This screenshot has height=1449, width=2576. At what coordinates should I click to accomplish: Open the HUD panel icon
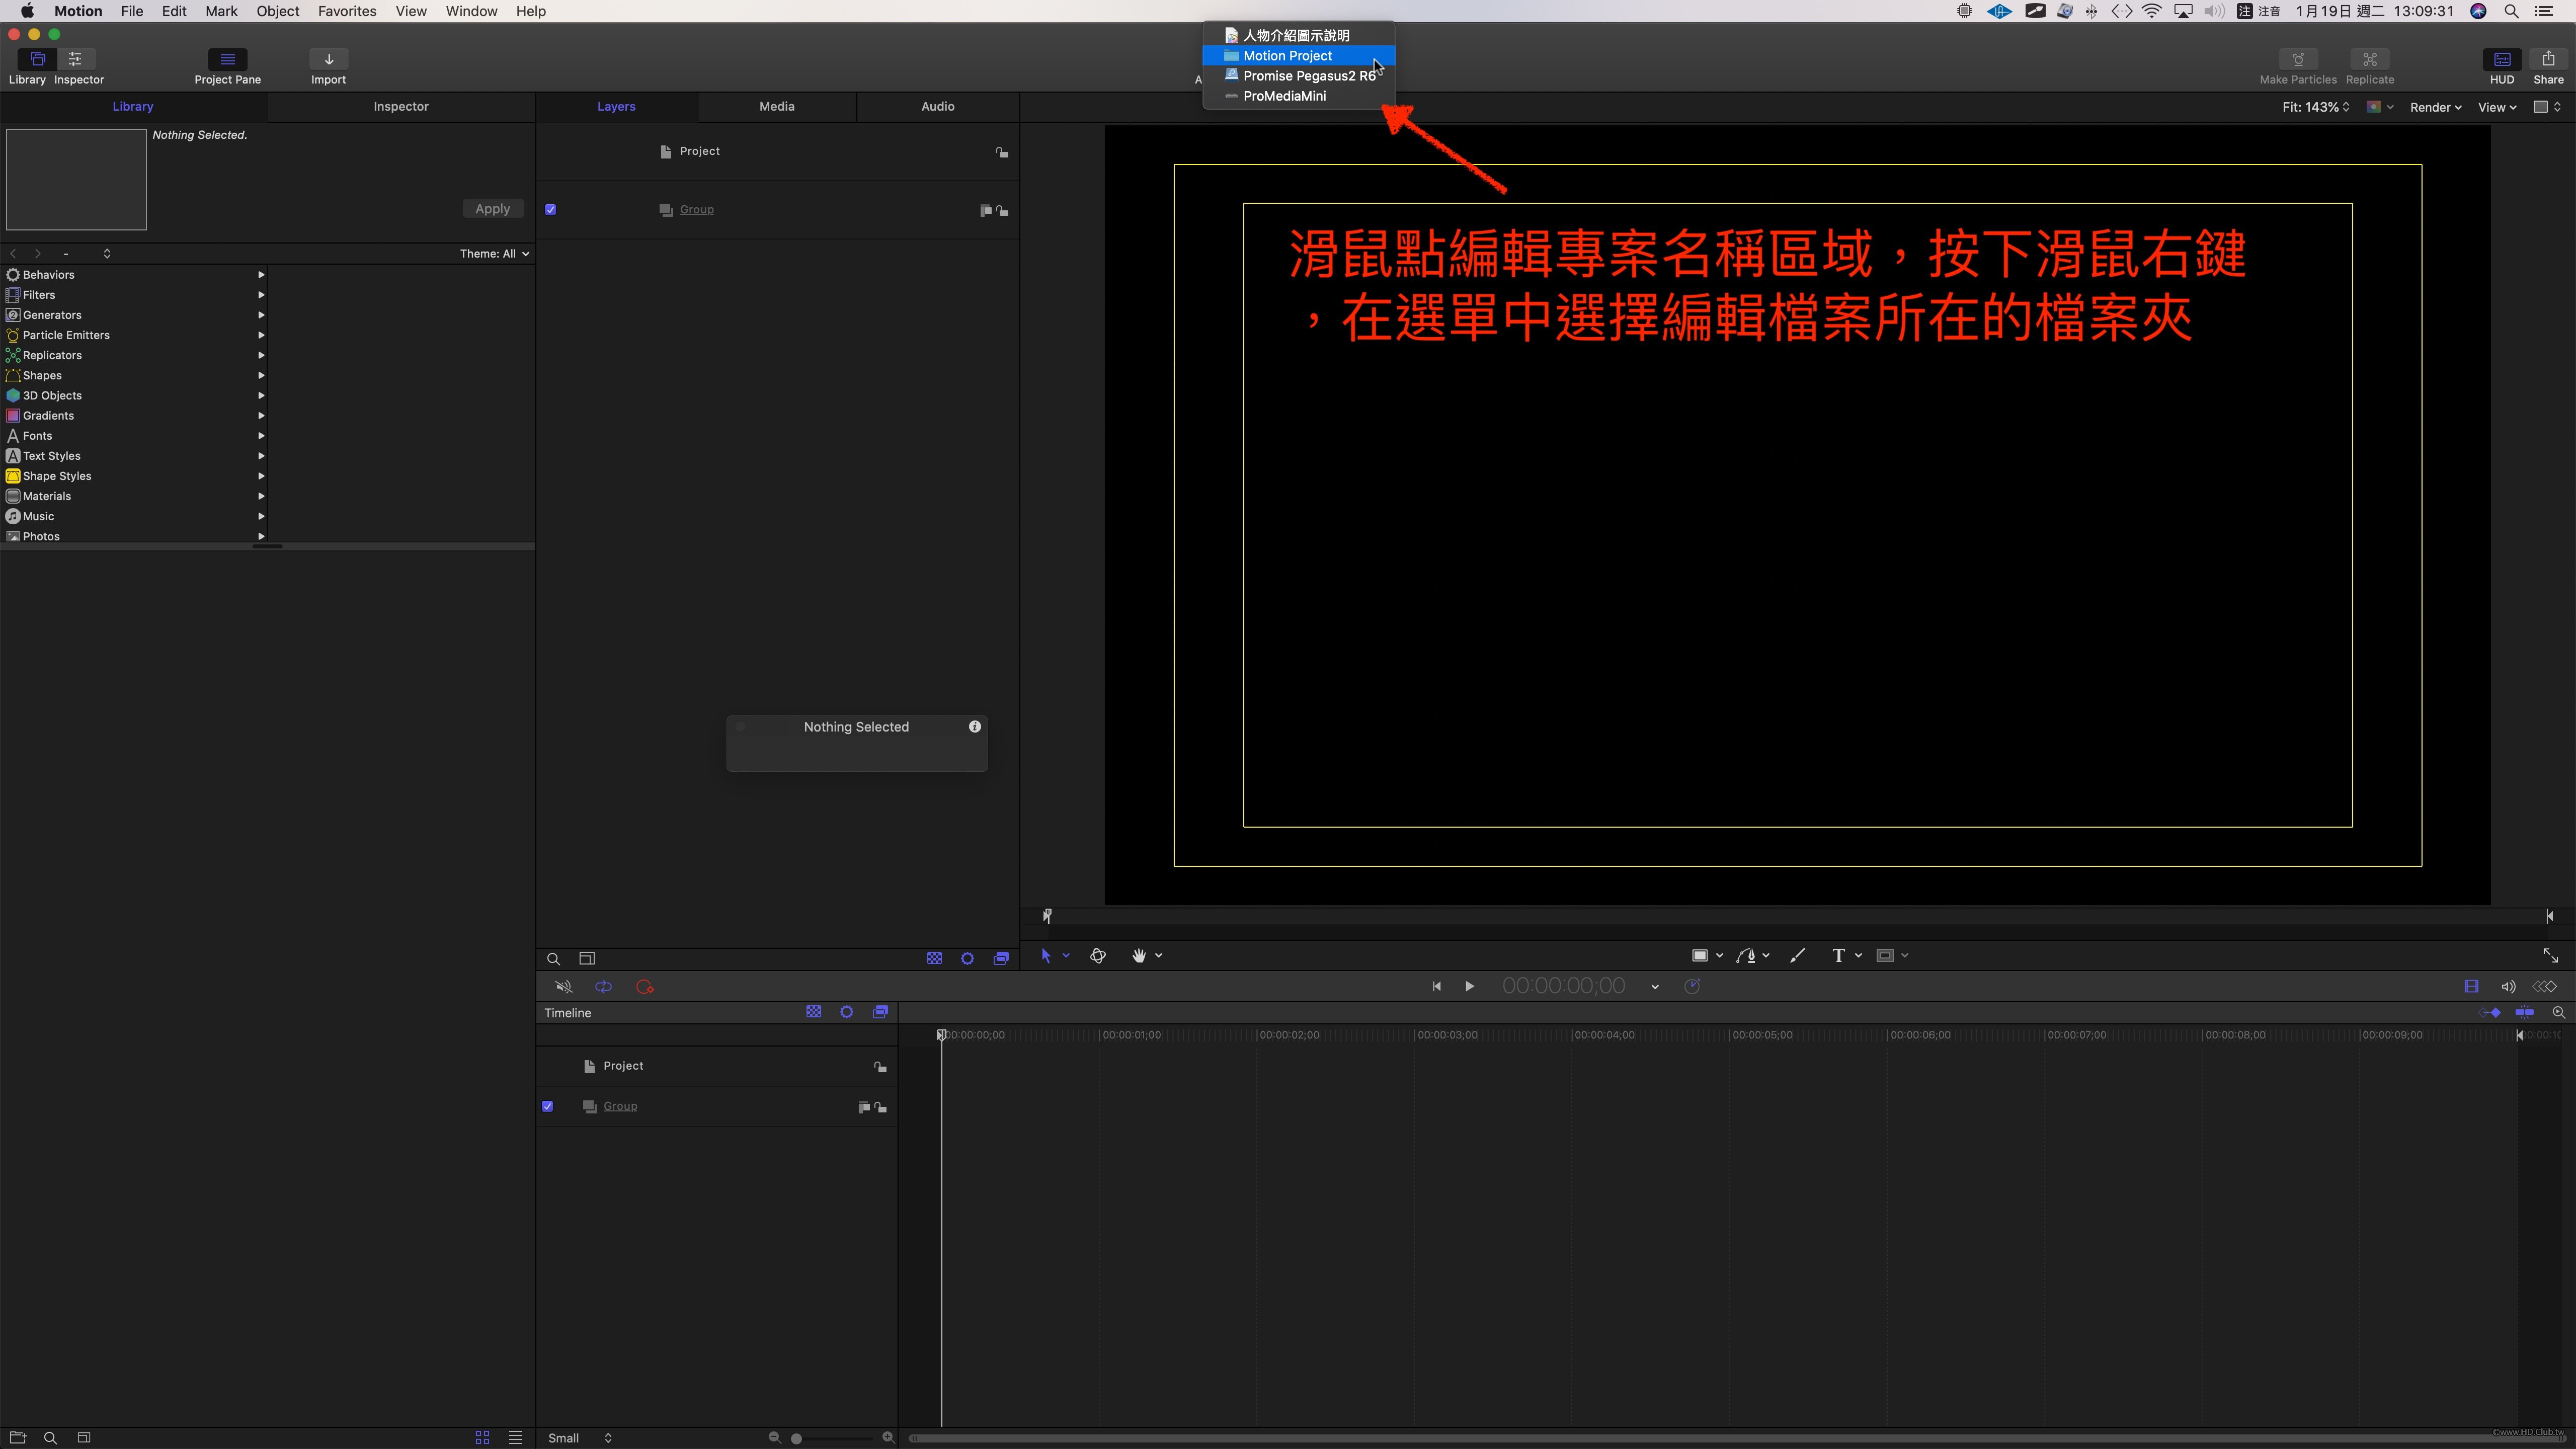pos(2501,59)
